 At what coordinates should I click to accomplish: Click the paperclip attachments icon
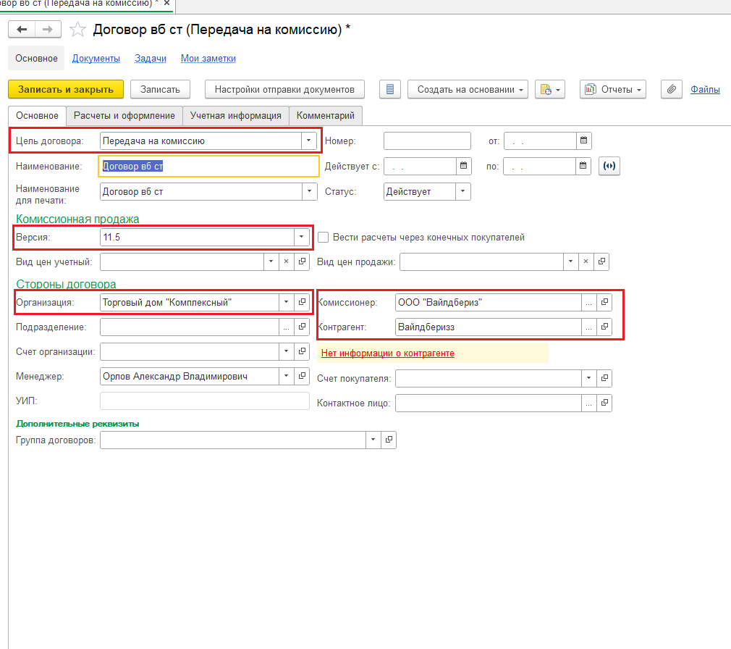pyautogui.click(x=672, y=89)
